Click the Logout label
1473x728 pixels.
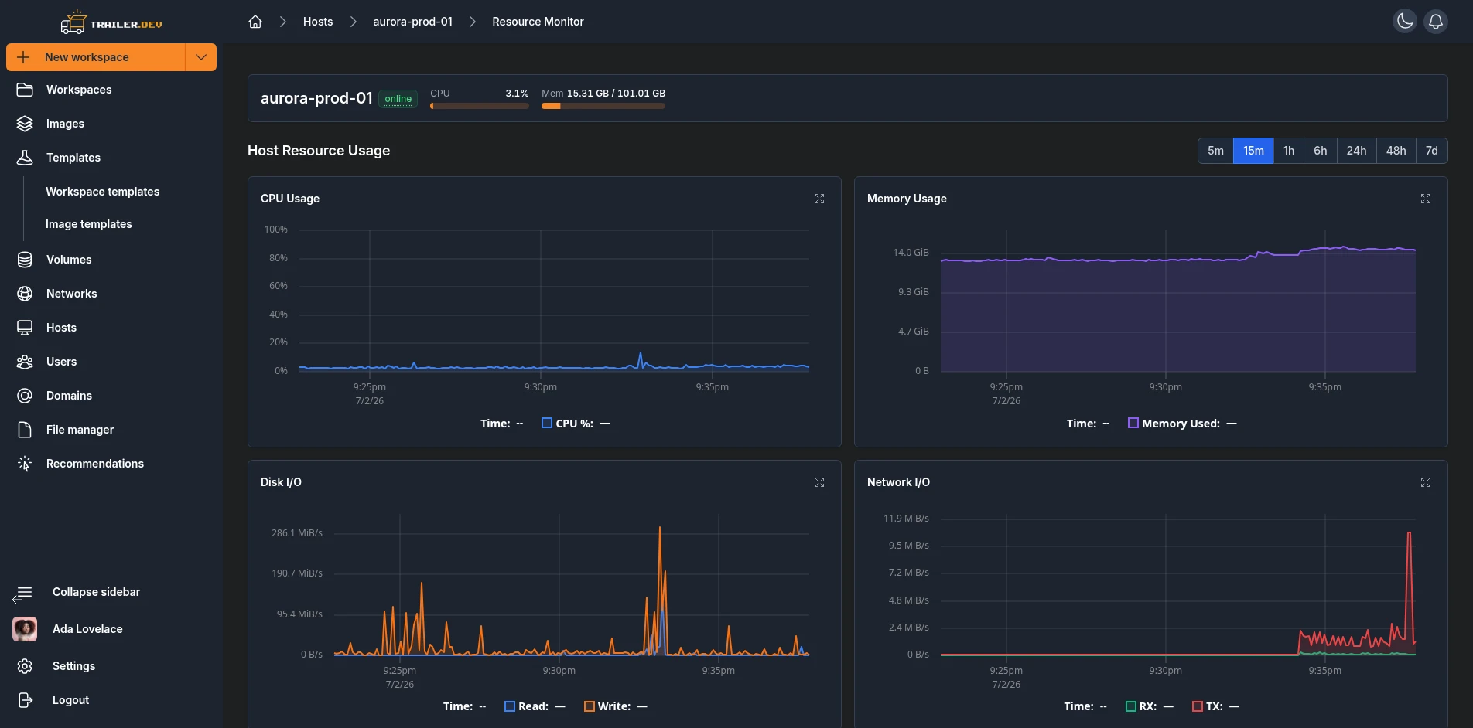tap(70, 700)
